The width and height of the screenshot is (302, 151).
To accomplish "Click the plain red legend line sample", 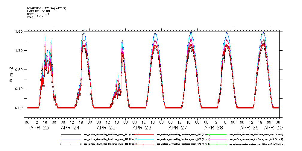I will 144,134.
